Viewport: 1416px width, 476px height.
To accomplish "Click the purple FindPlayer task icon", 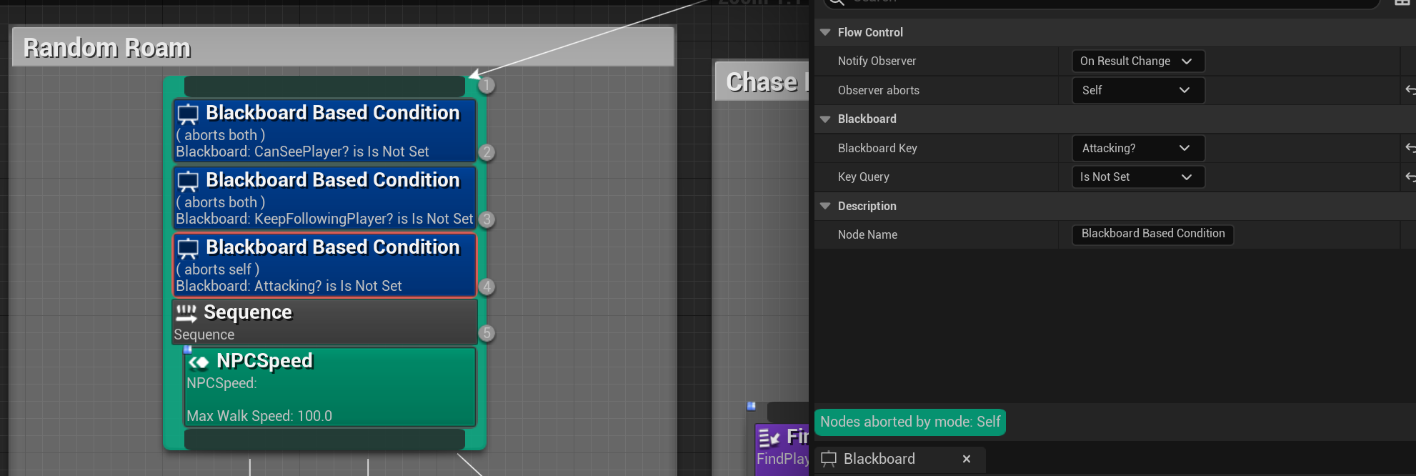I will tap(769, 437).
